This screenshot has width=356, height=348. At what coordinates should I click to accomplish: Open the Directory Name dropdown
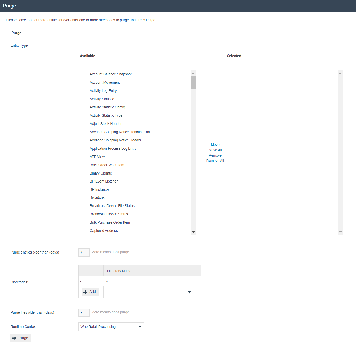pos(150,292)
